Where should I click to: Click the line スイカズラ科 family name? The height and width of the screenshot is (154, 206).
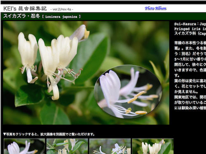coord(190,34)
